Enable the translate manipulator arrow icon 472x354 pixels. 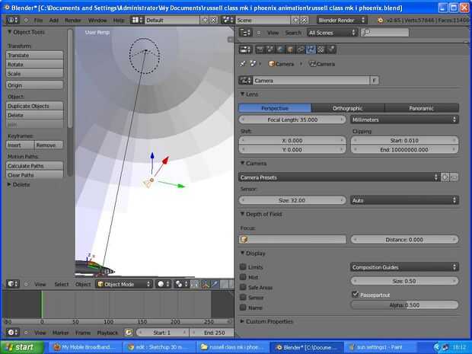215,284
